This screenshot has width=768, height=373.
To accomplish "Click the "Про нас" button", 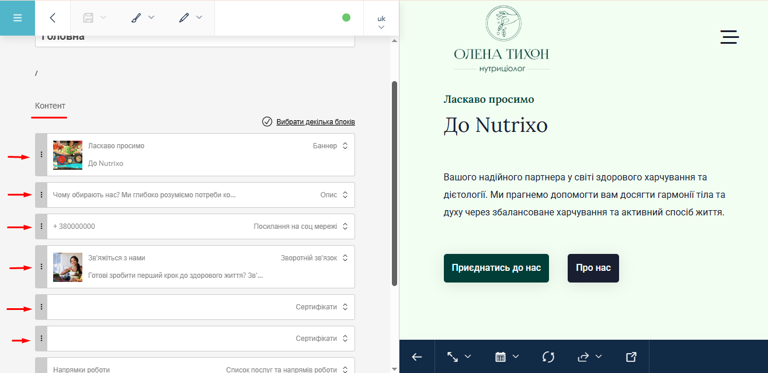I will click(593, 268).
